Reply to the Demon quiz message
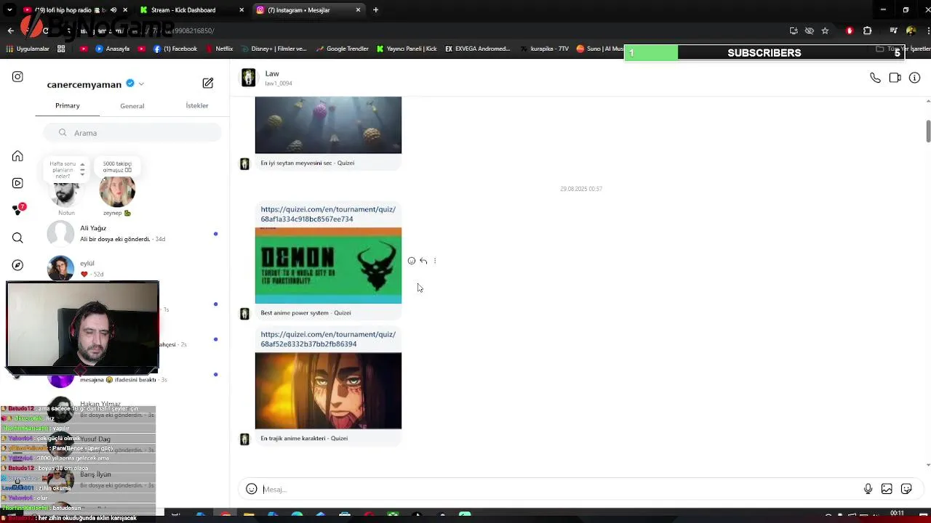 [x=423, y=261]
